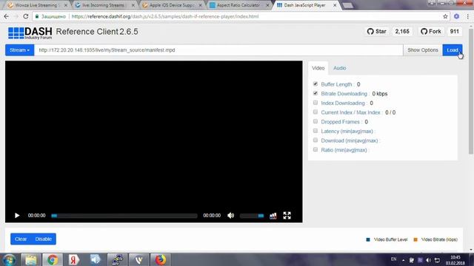Switch to live: Incoming Streams tab
Viewport: 474px width, 266px height.
[104, 5]
